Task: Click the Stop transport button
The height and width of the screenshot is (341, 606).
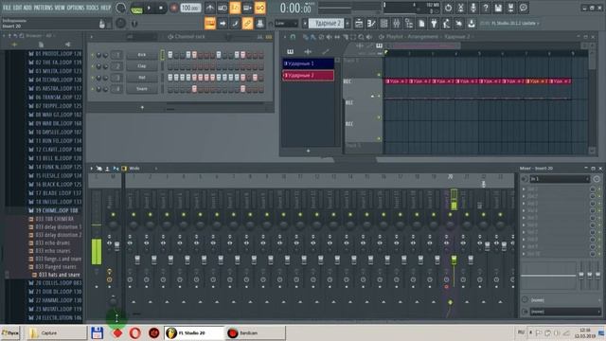Action: click(x=161, y=8)
